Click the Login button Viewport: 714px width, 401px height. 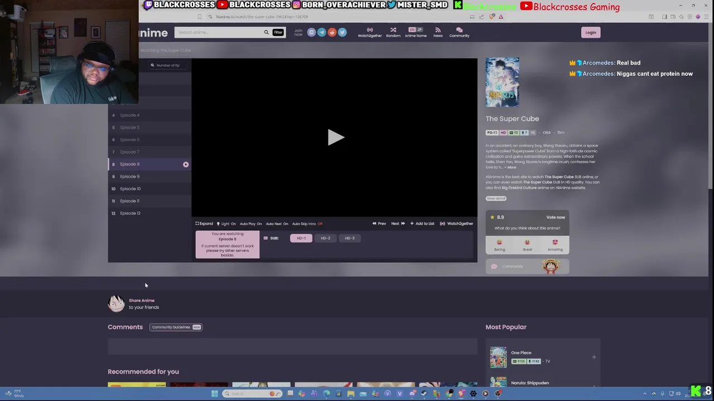[591, 32]
